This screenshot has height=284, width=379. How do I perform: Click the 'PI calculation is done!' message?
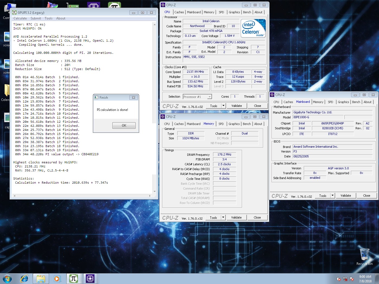[112, 110]
